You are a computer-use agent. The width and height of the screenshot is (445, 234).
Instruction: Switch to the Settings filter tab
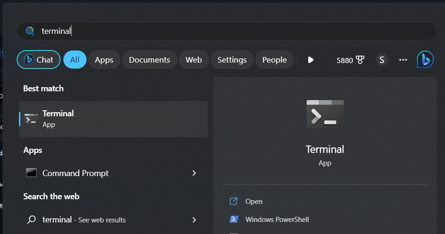[x=232, y=60]
